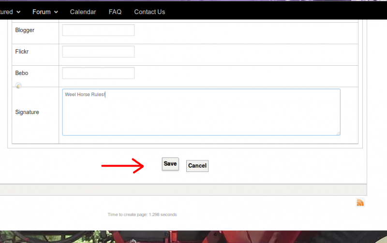This screenshot has height=243, width=387.
Task: Click the Signature field label
Action: click(x=27, y=112)
